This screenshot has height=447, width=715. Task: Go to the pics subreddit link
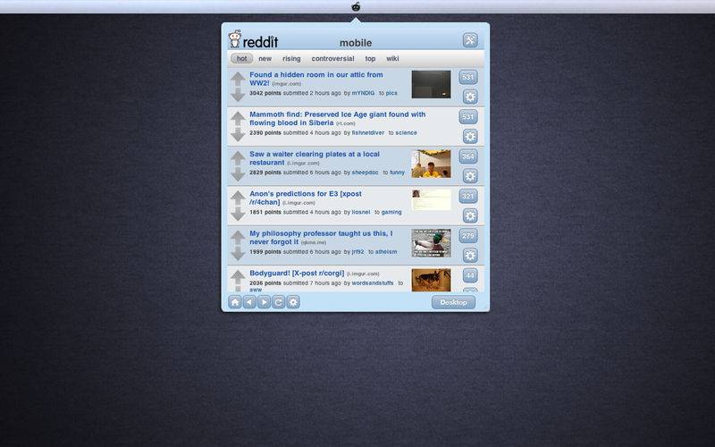(391, 93)
